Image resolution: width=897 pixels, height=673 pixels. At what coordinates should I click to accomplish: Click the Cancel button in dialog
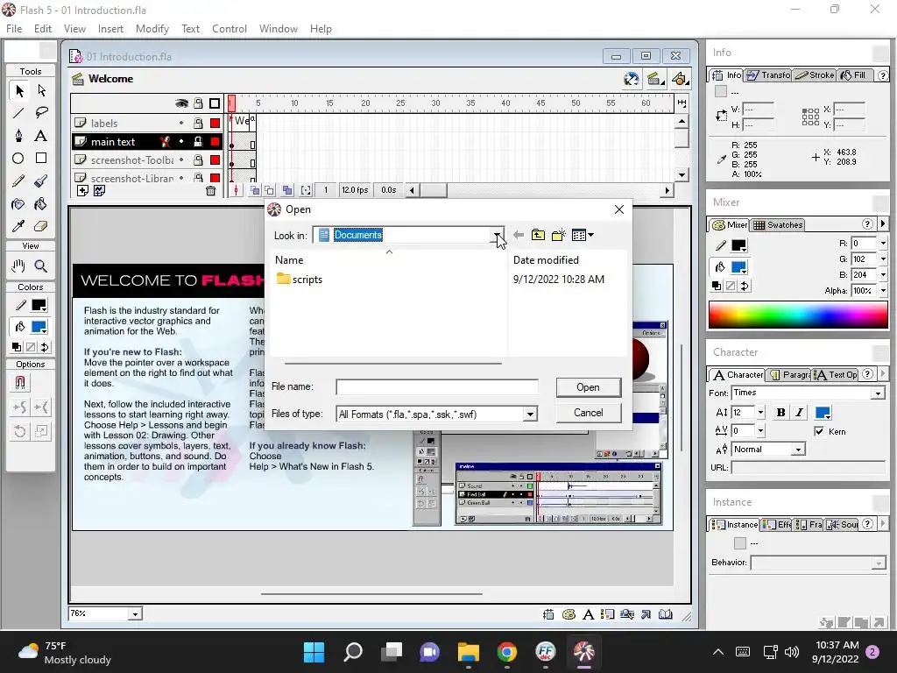point(588,413)
